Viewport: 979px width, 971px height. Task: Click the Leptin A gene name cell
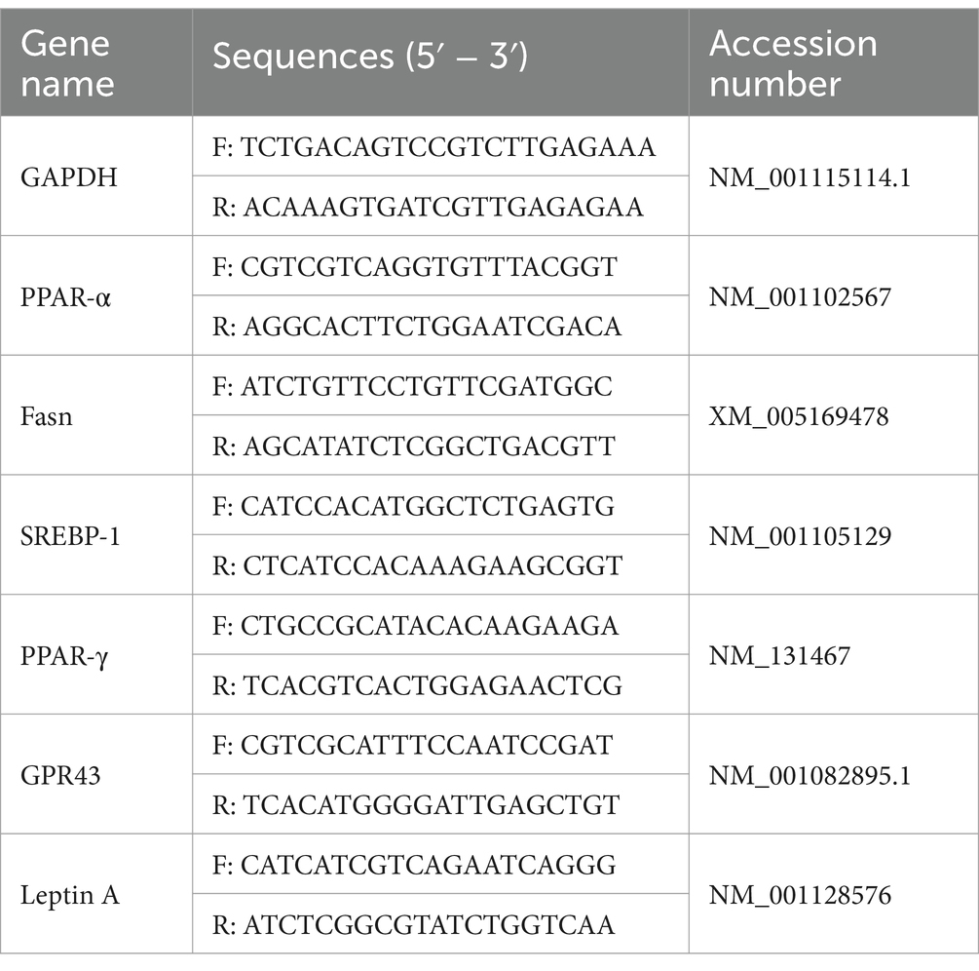click(96, 894)
